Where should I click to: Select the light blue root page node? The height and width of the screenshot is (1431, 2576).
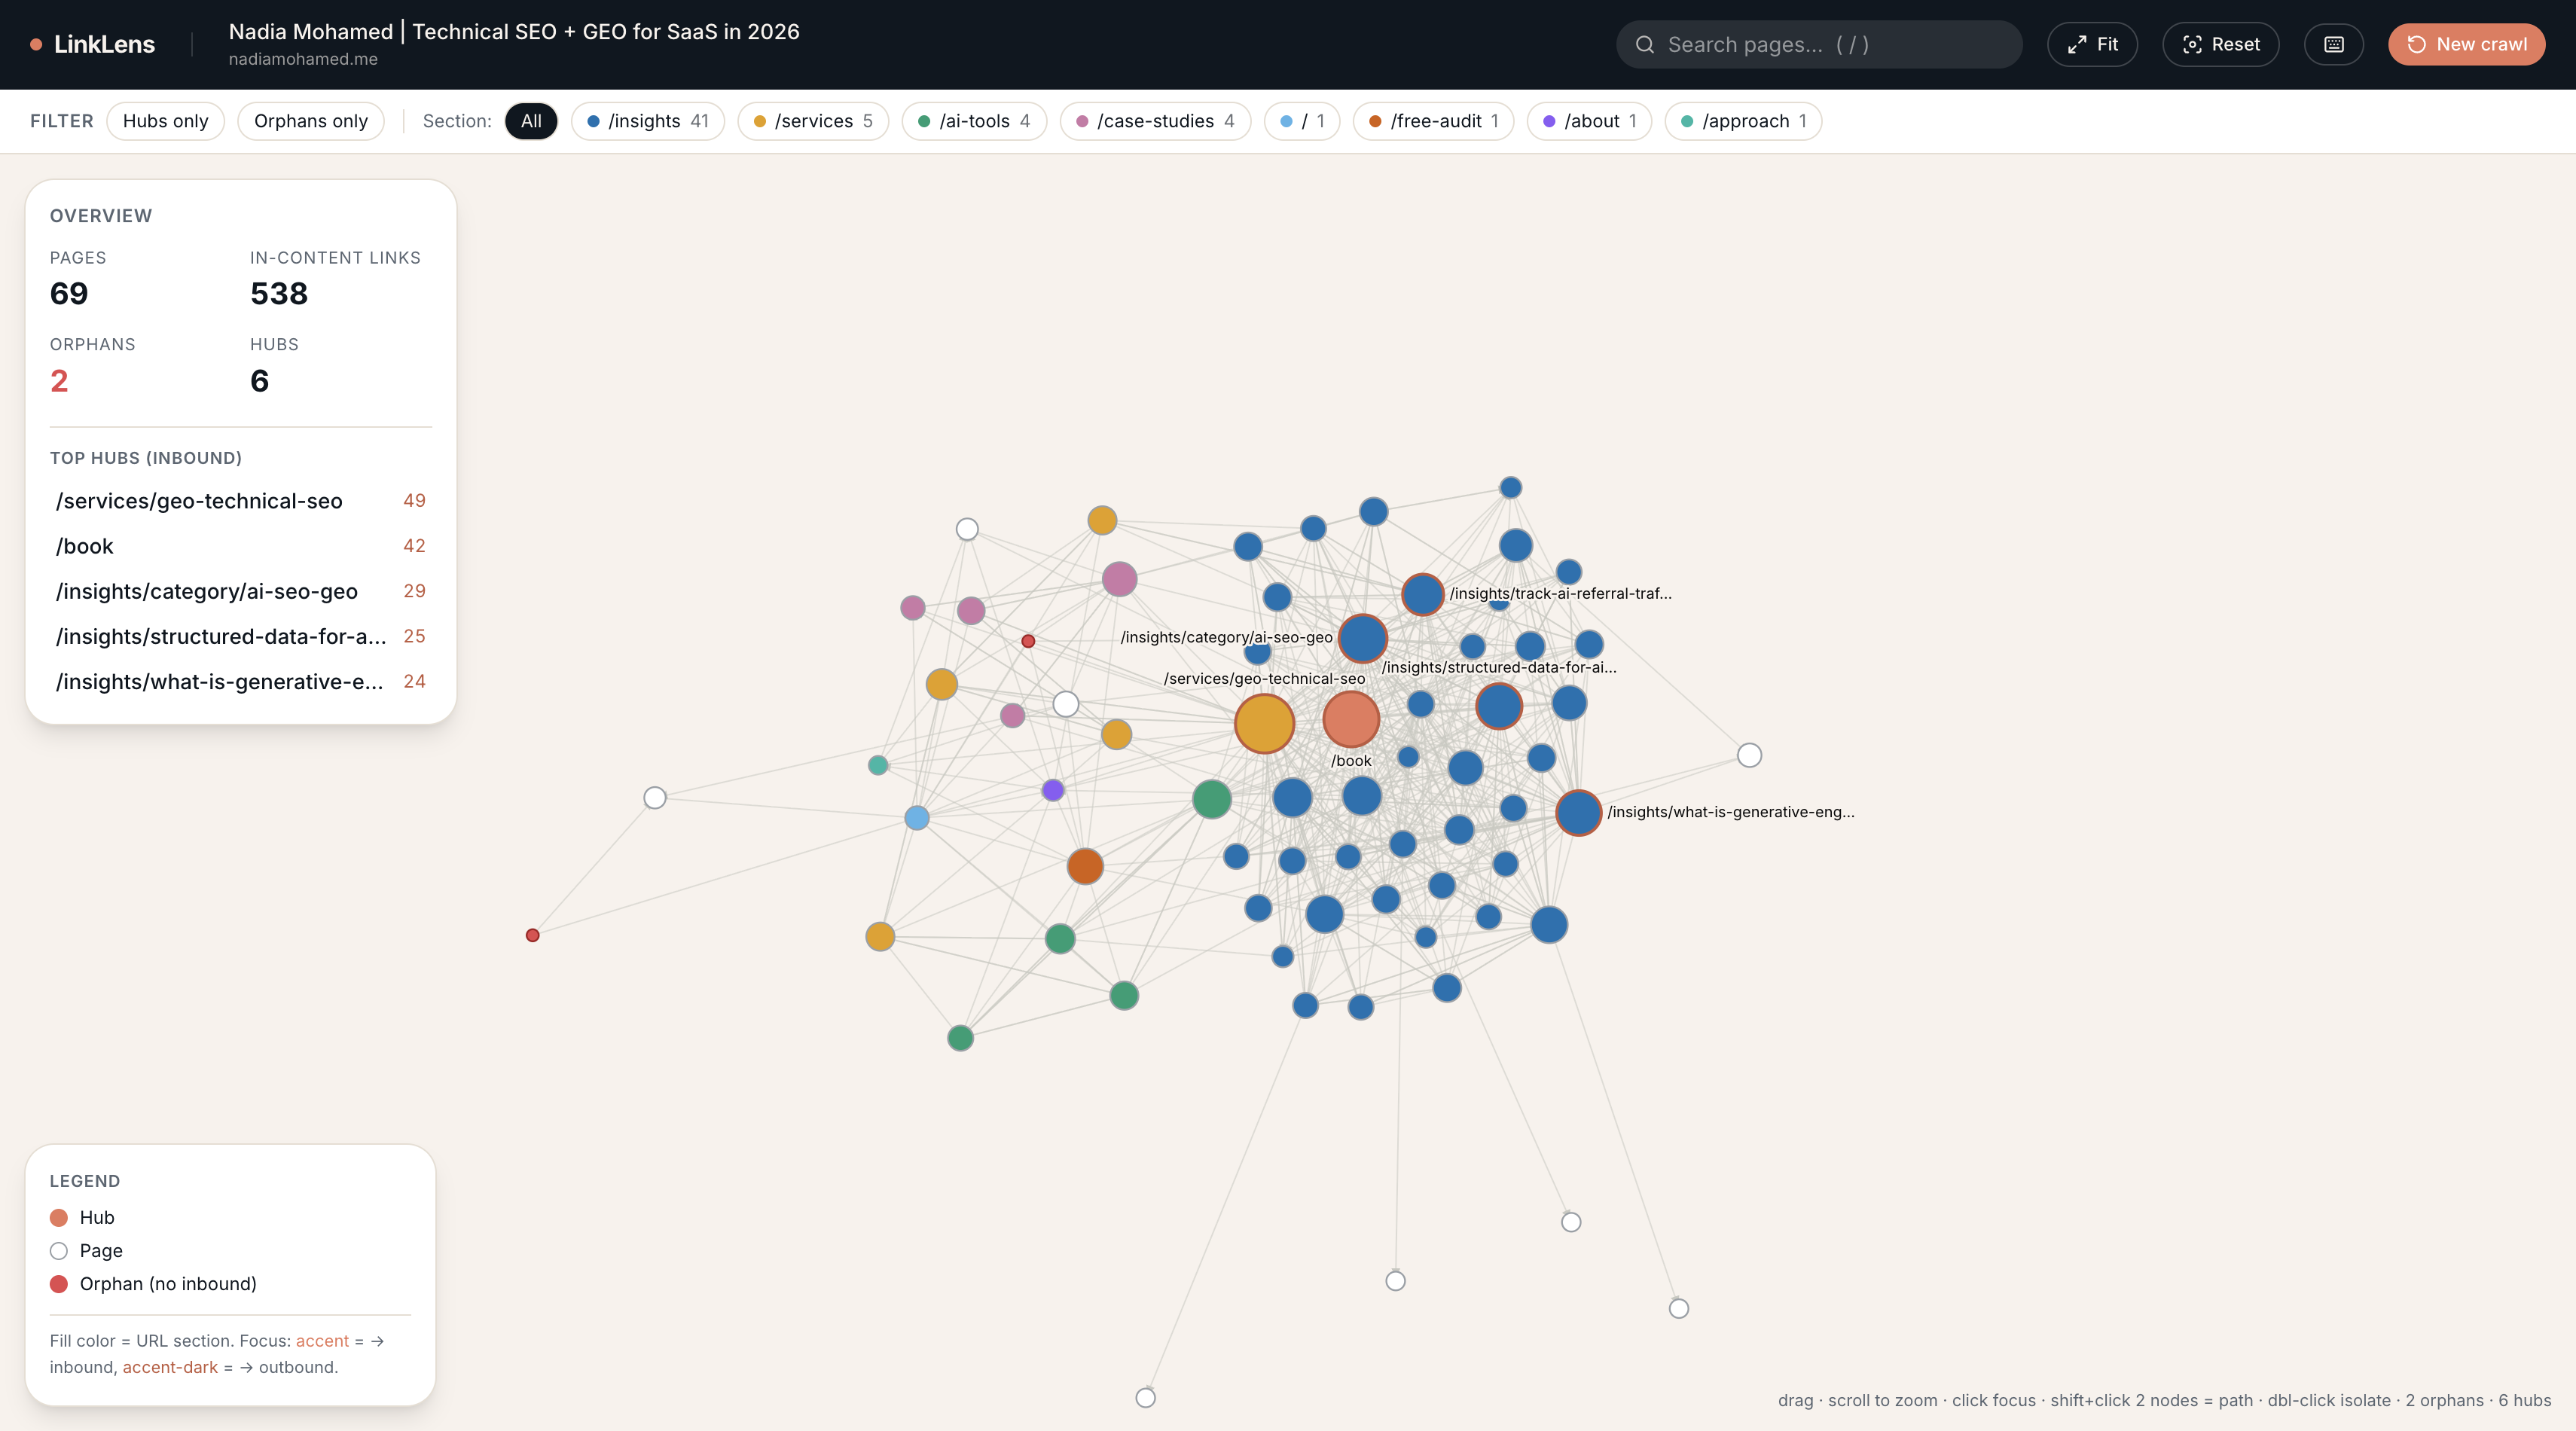coord(917,818)
